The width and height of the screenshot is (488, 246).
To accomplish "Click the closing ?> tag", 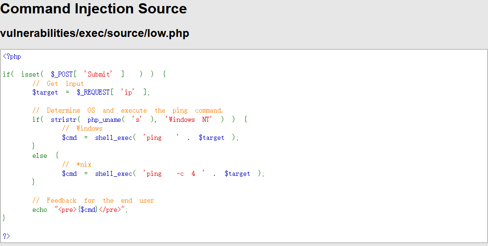I will [6, 236].
